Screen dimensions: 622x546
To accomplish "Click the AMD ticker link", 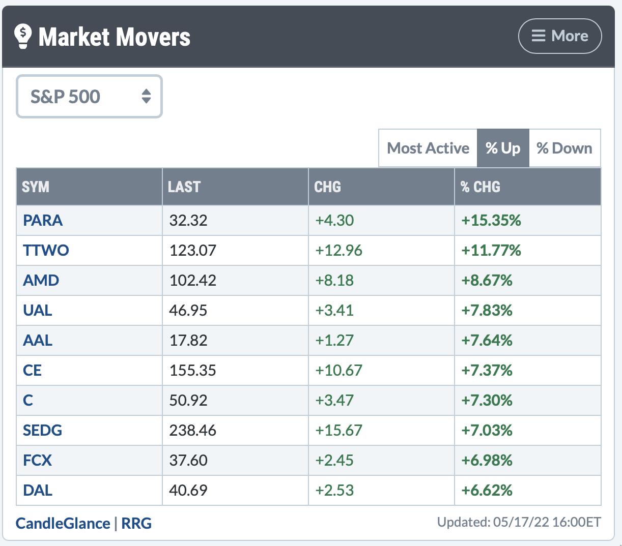I will coord(41,281).
